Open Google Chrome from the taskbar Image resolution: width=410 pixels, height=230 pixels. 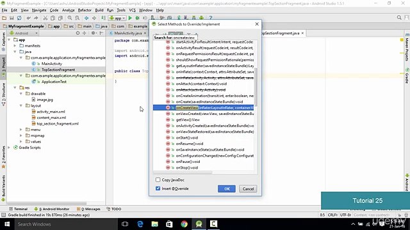coord(184,224)
